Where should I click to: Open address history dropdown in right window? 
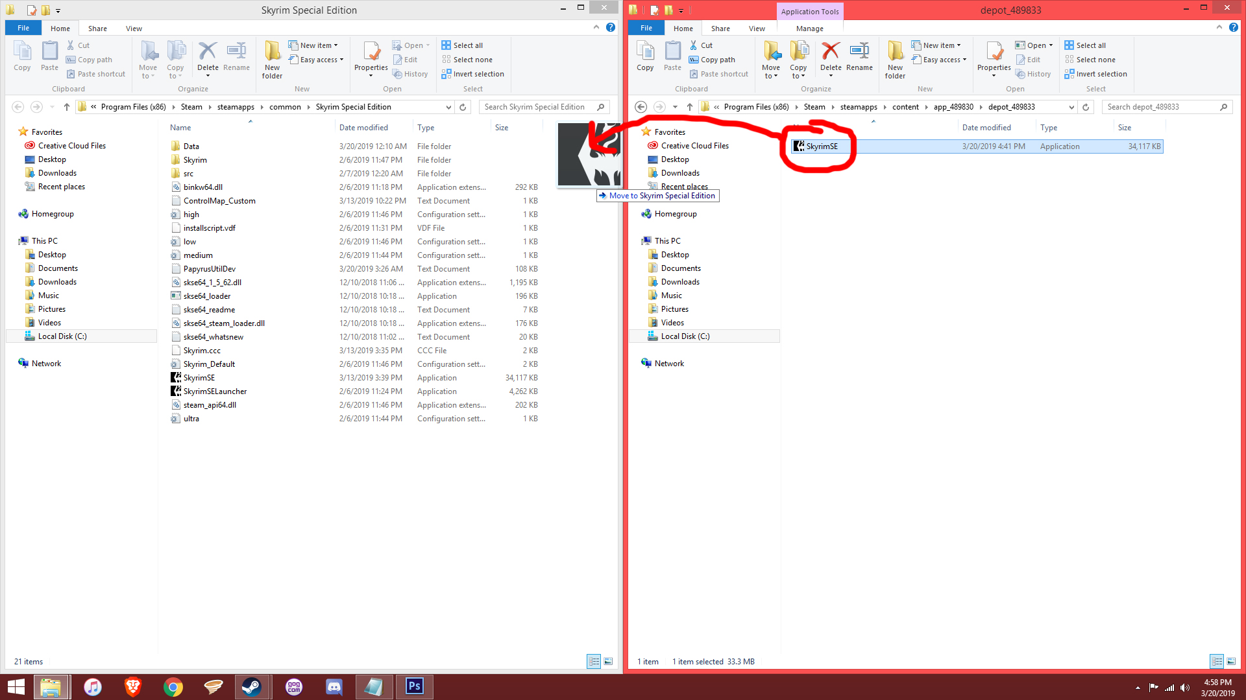pyautogui.click(x=1071, y=107)
